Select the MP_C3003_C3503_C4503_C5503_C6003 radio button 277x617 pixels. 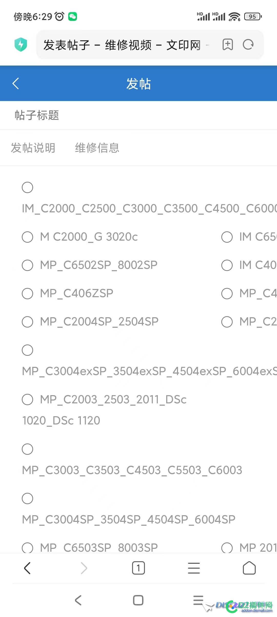(x=27, y=449)
